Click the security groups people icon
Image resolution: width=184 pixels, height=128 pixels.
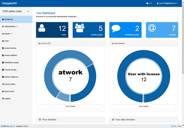pyautogui.click(x=80, y=28)
